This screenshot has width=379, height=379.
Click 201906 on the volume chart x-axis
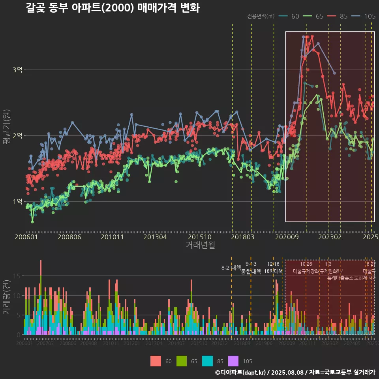coord(264,343)
